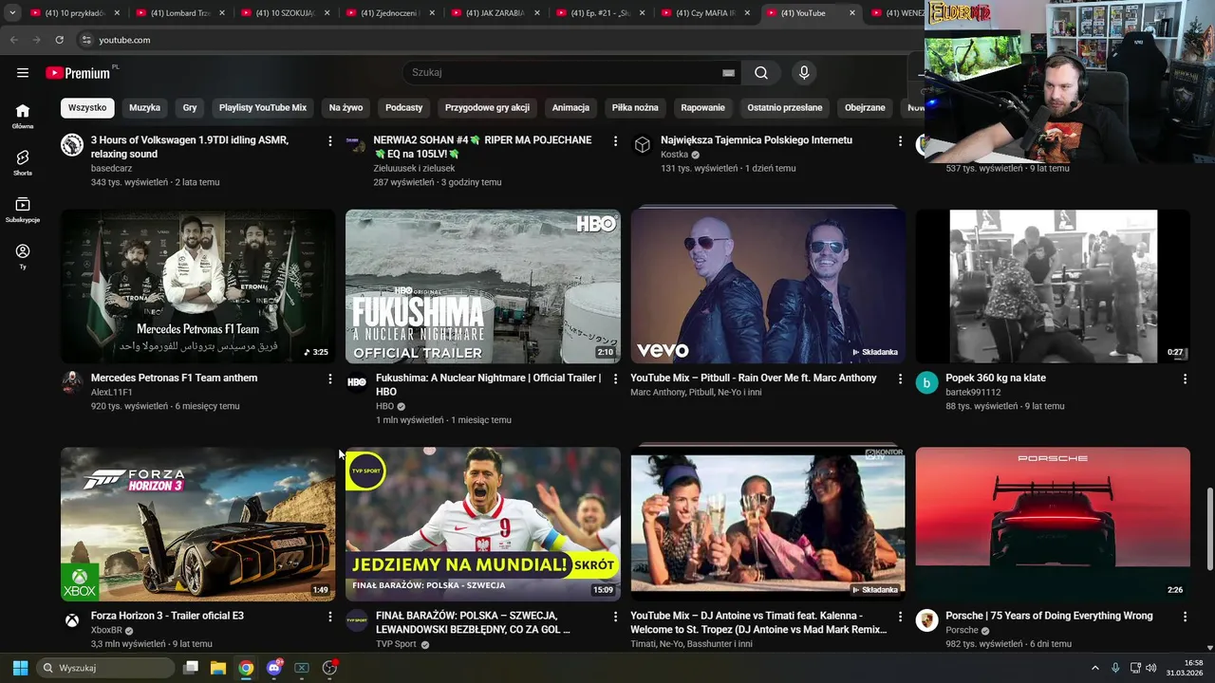Select the Na żywo filter chip
The width and height of the screenshot is (1215, 683).
[x=346, y=108]
